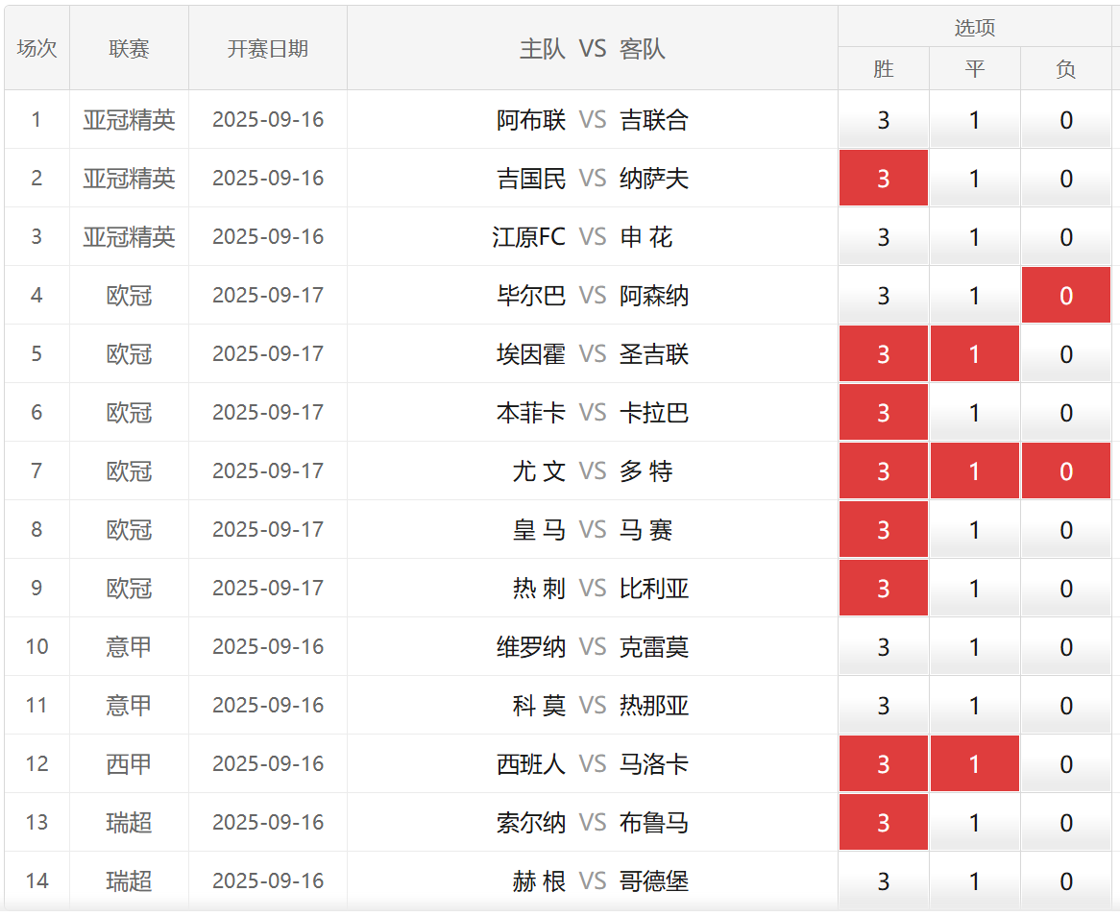
Task: Select draw (1) for 阿布联 vs 吉联合
Action: 975,120
